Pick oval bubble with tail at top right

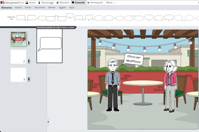pos(129,18)
